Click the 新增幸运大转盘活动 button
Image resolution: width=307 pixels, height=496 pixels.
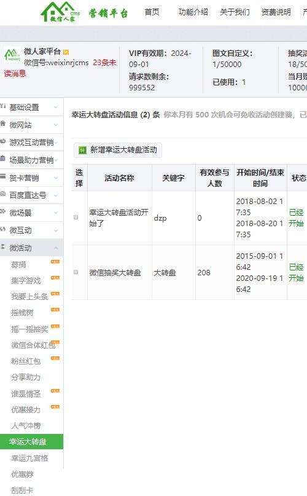click(118, 150)
